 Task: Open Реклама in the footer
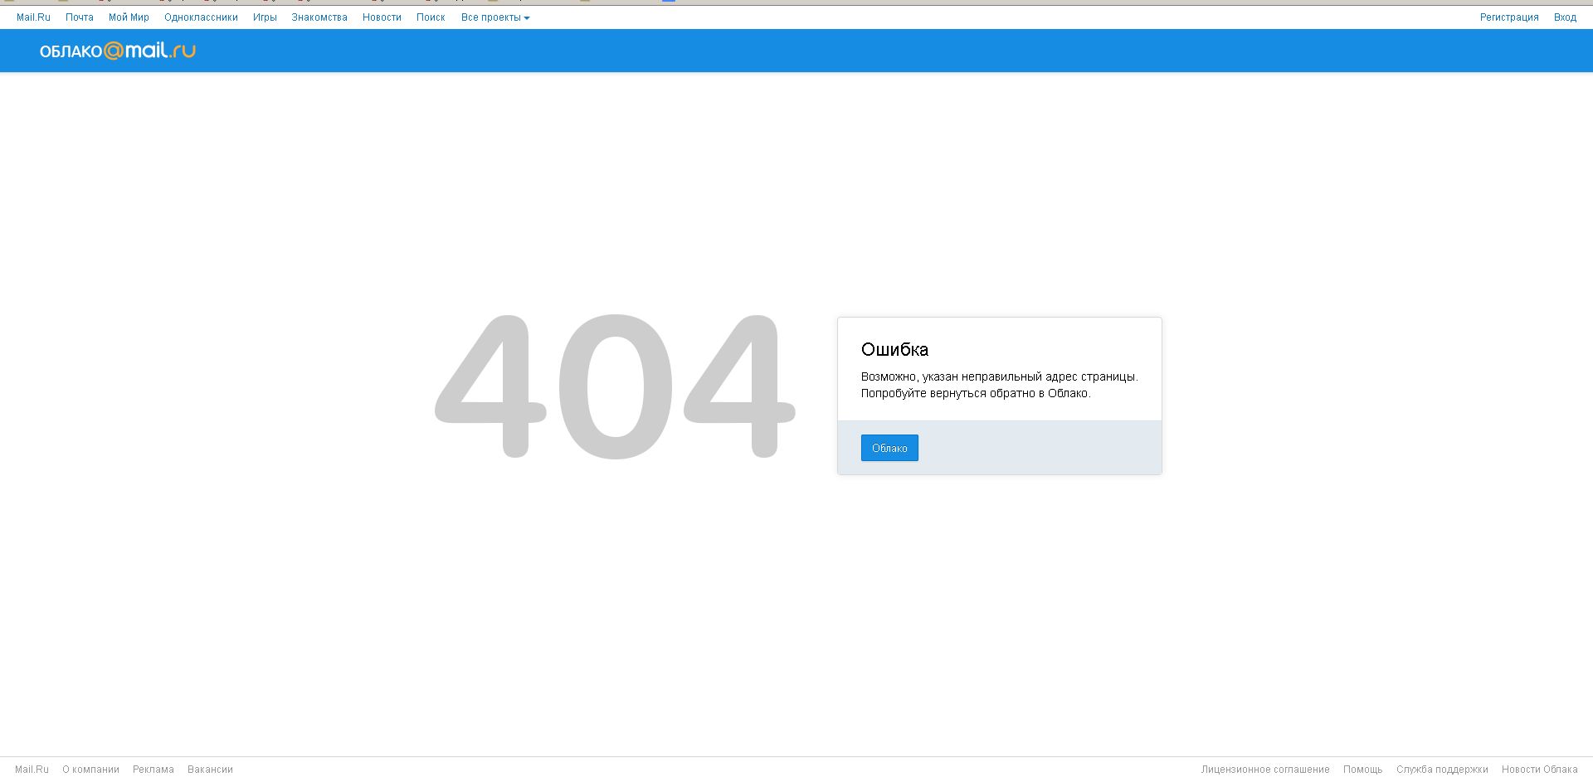click(153, 770)
